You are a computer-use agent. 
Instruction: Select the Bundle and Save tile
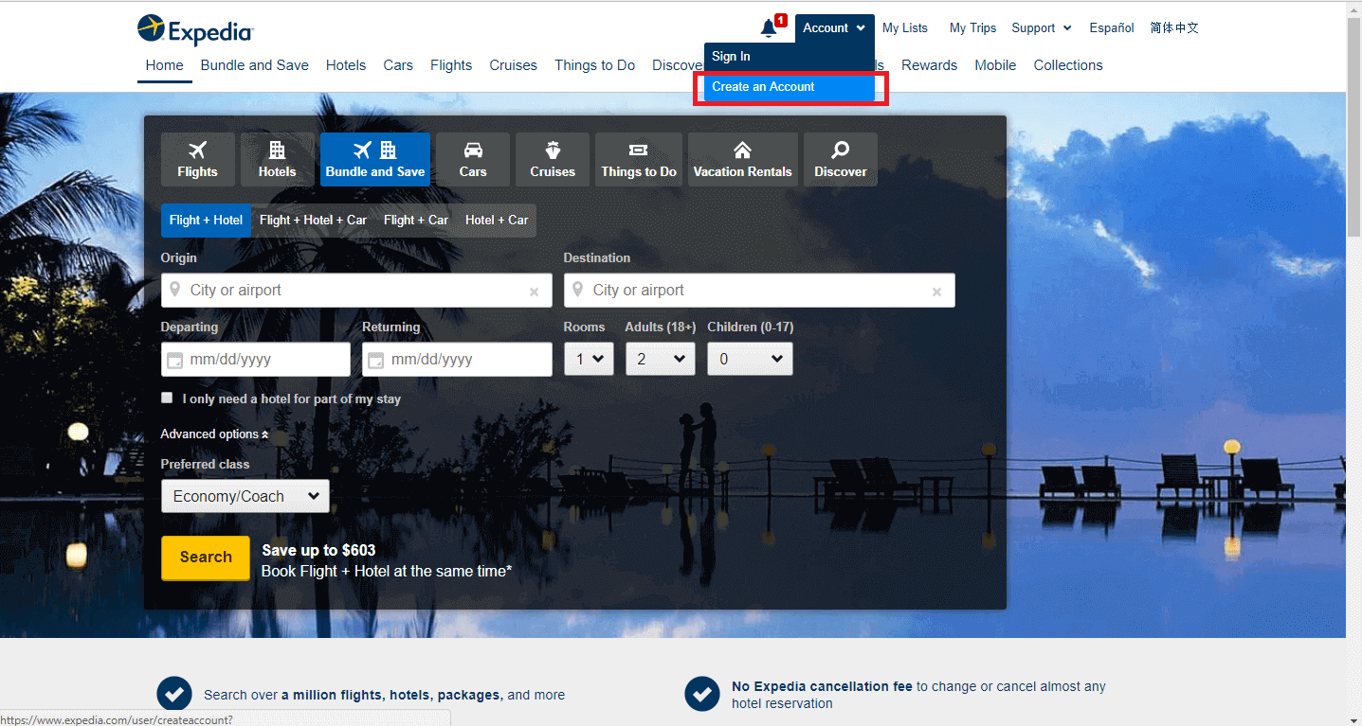click(x=375, y=159)
